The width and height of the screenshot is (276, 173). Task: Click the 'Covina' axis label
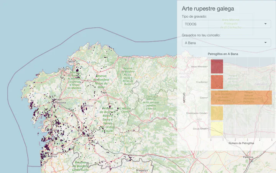coord(203,97)
